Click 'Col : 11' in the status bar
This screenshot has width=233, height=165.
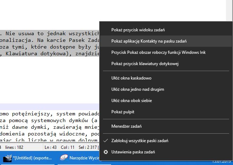67,147
